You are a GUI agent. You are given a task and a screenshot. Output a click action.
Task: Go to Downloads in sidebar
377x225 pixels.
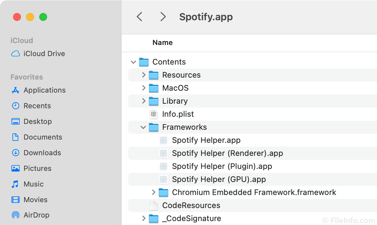click(42, 153)
